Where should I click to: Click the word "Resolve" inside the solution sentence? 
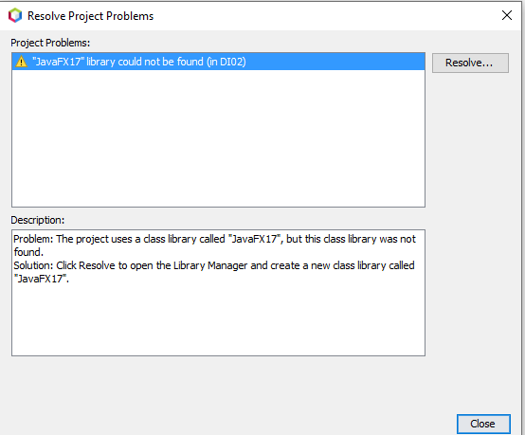pos(97,265)
